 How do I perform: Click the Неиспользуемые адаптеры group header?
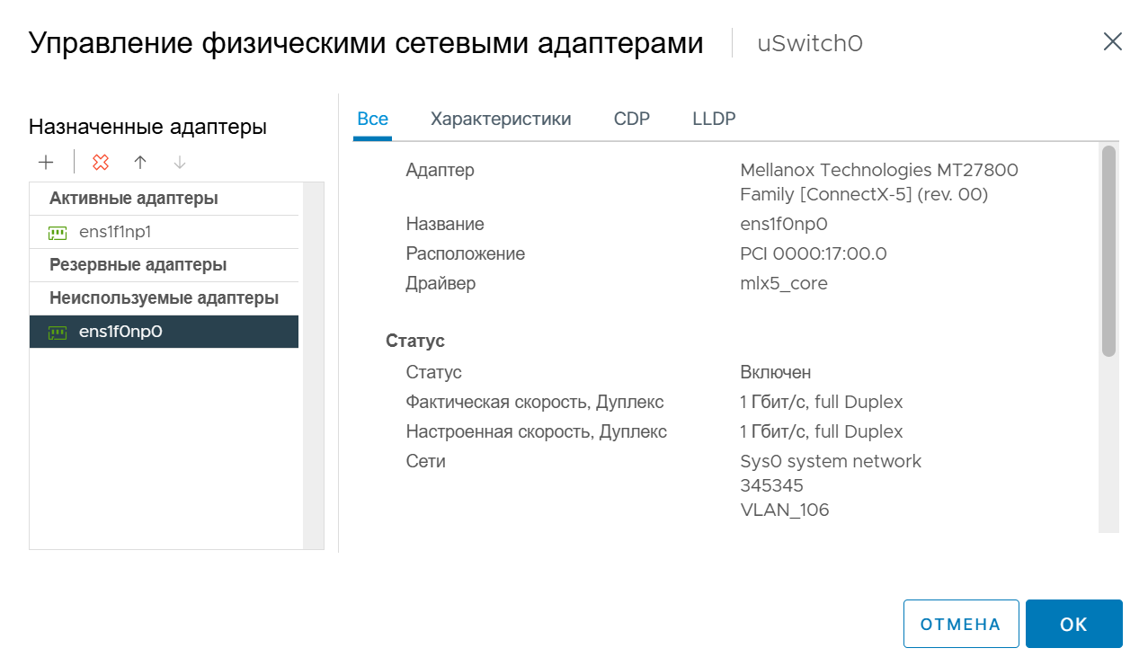pyautogui.click(x=164, y=298)
